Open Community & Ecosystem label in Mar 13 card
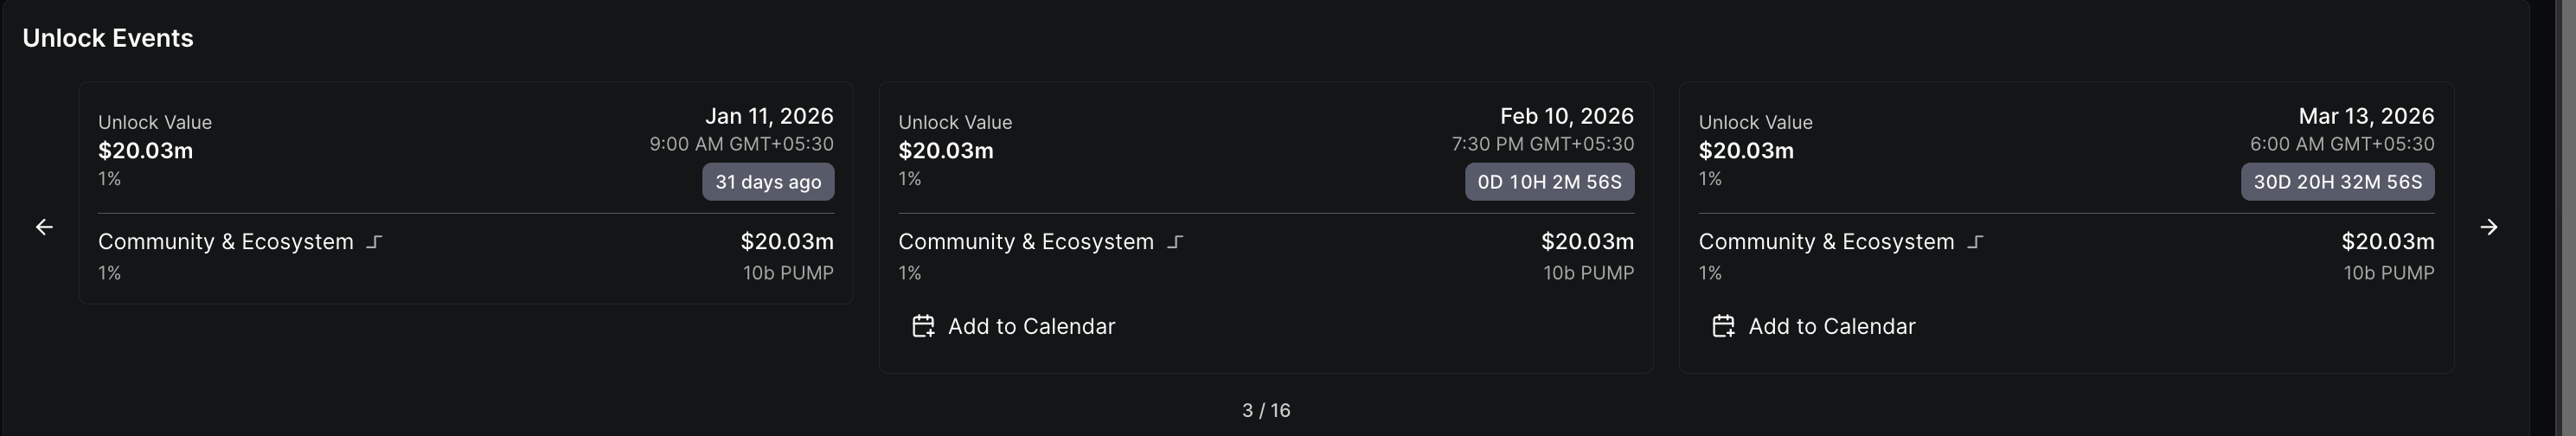The height and width of the screenshot is (436, 2576). [x=1826, y=242]
